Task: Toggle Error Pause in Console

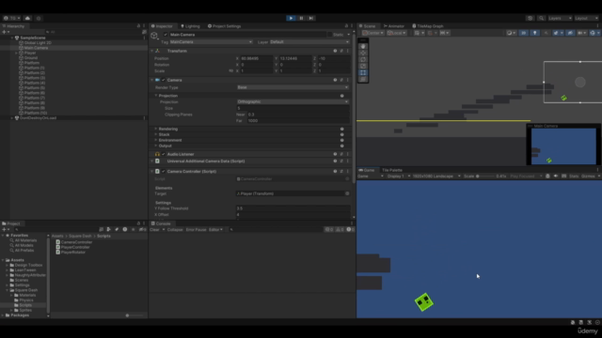Action: 196,229
